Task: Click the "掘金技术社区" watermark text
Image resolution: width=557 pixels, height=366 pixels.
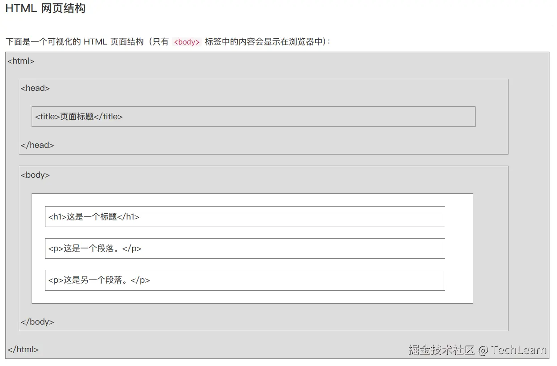Action: coord(441,350)
